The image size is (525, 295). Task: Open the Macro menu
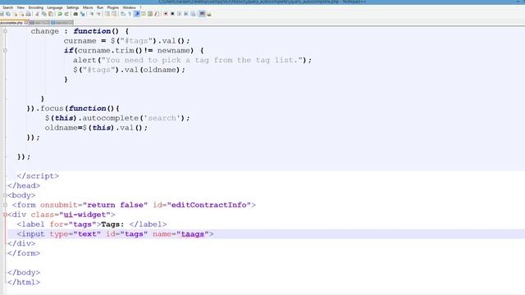click(x=88, y=7)
